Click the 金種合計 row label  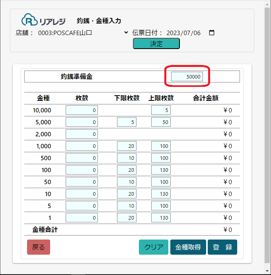click(x=45, y=230)
